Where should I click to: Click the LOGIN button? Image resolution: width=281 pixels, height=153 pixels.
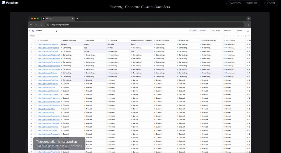coord(271,3)
